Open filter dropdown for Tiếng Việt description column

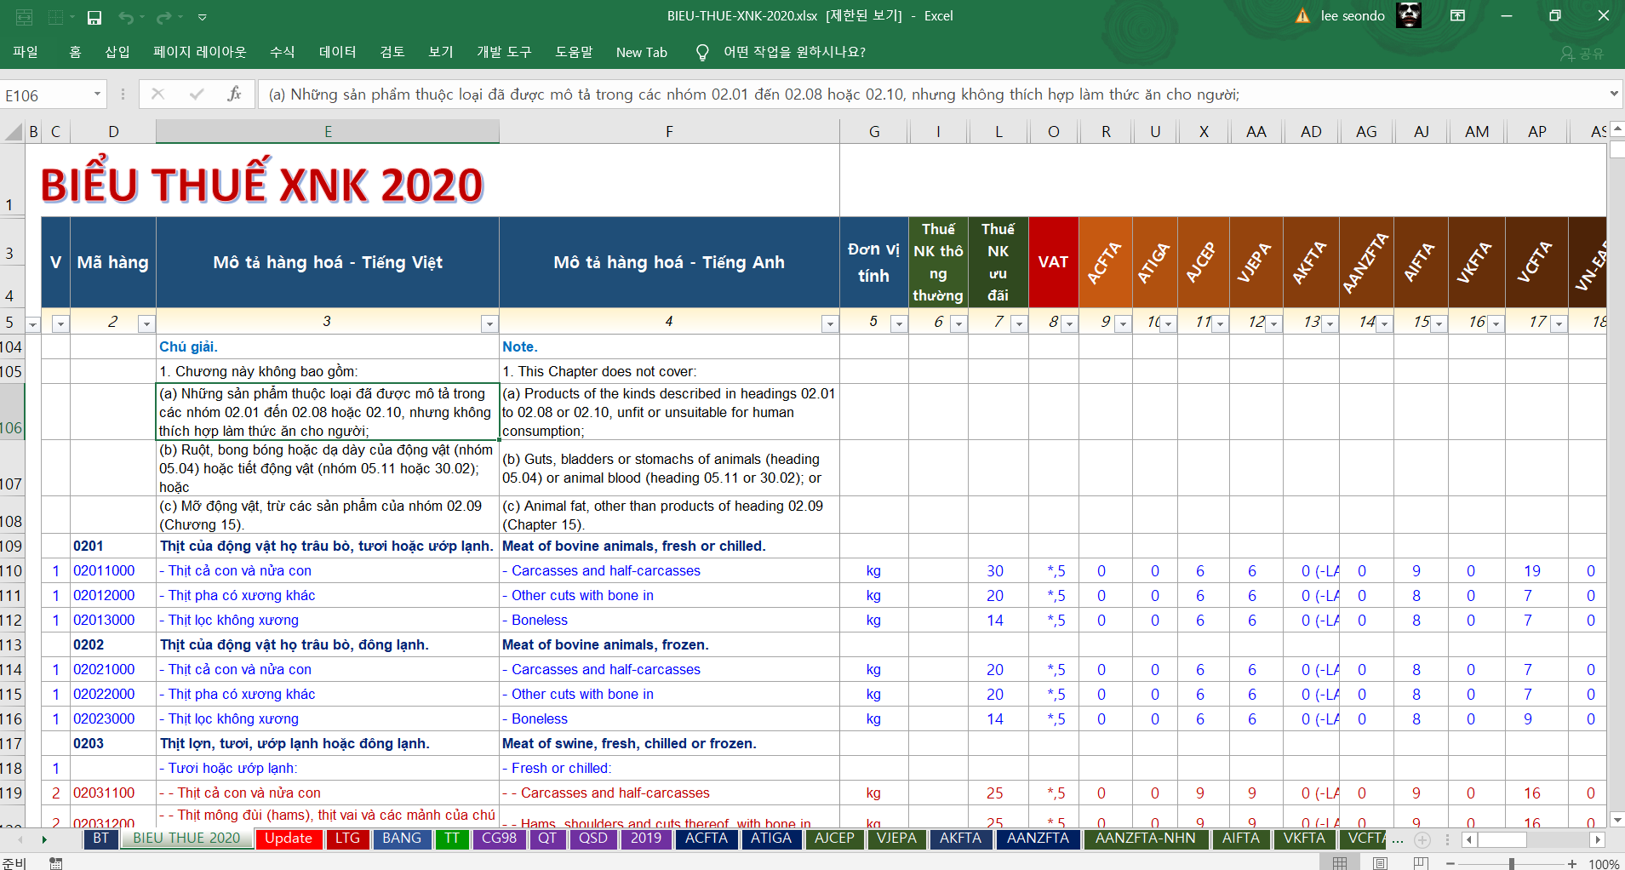(489, 323)
